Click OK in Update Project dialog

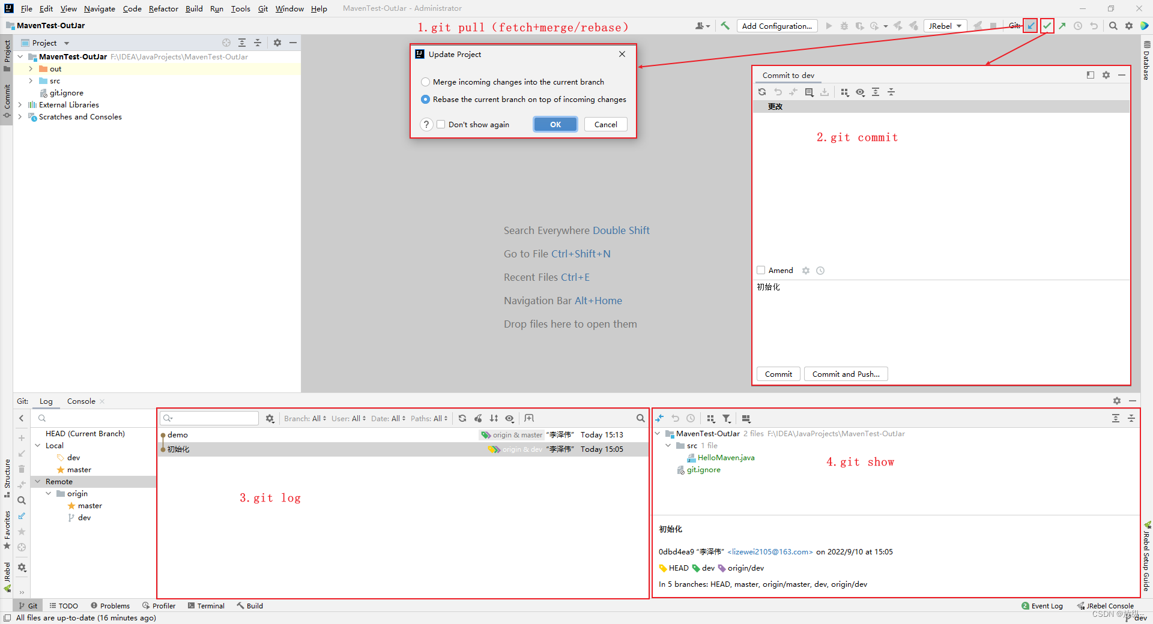(555, 124)
